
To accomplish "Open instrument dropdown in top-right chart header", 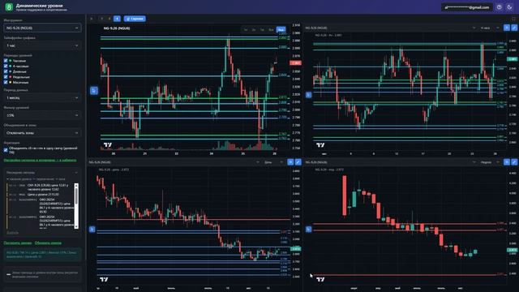I will coord(391,28).
